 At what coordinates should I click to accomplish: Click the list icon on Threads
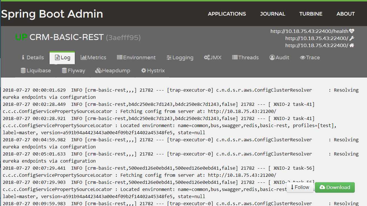(x=235, y=58)
